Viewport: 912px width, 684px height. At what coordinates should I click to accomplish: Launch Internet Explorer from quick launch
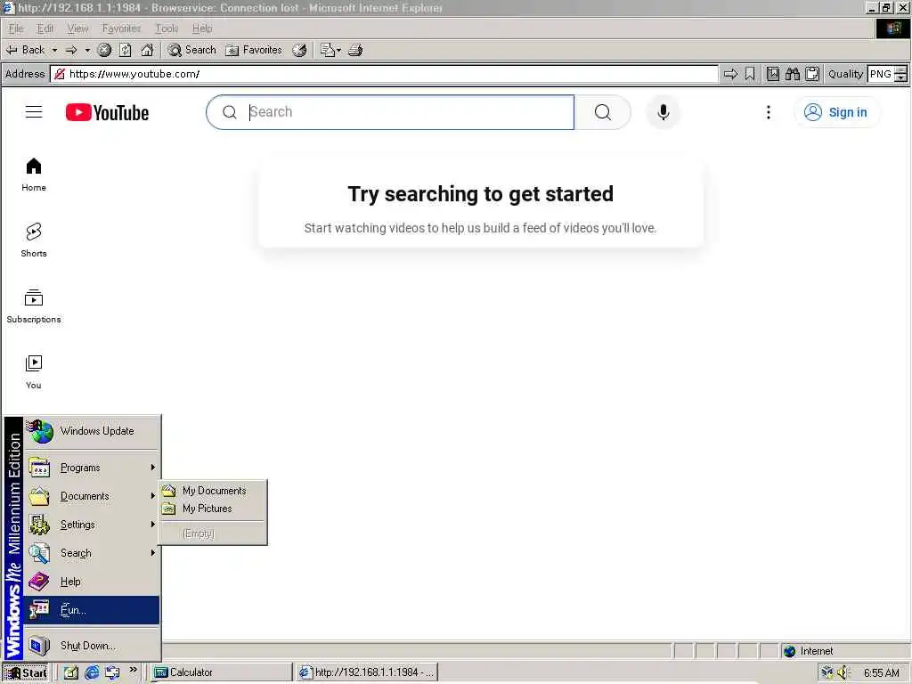coord(92,672)
